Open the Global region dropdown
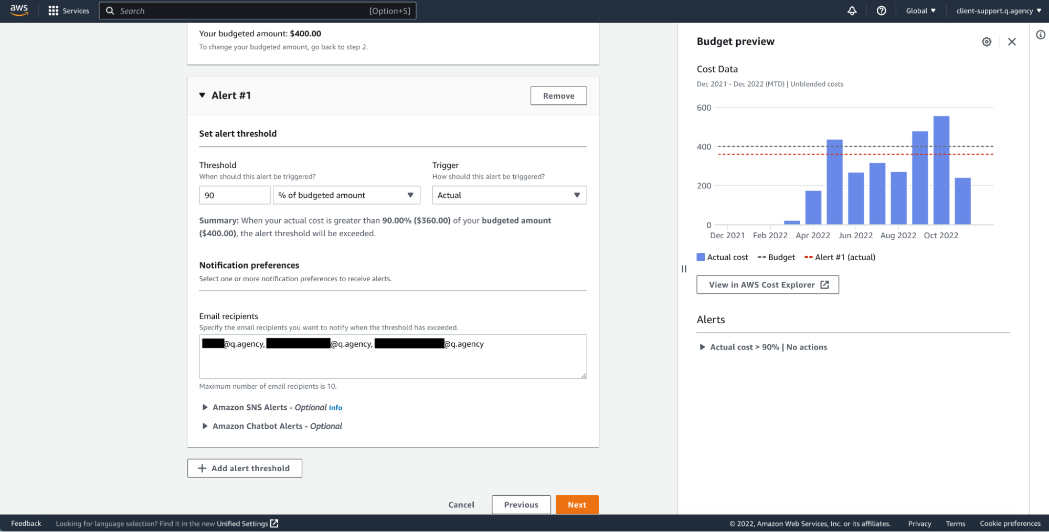 [920, 11]
